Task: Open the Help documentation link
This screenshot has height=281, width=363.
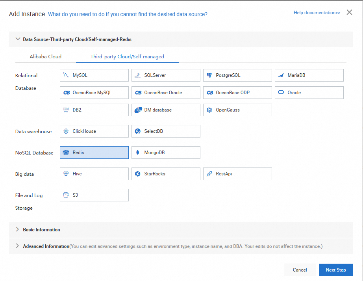Action: (317, 13)
